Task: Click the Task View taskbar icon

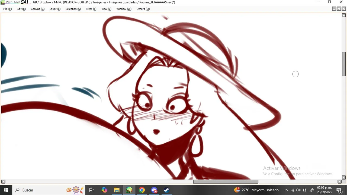Action: 91,190
